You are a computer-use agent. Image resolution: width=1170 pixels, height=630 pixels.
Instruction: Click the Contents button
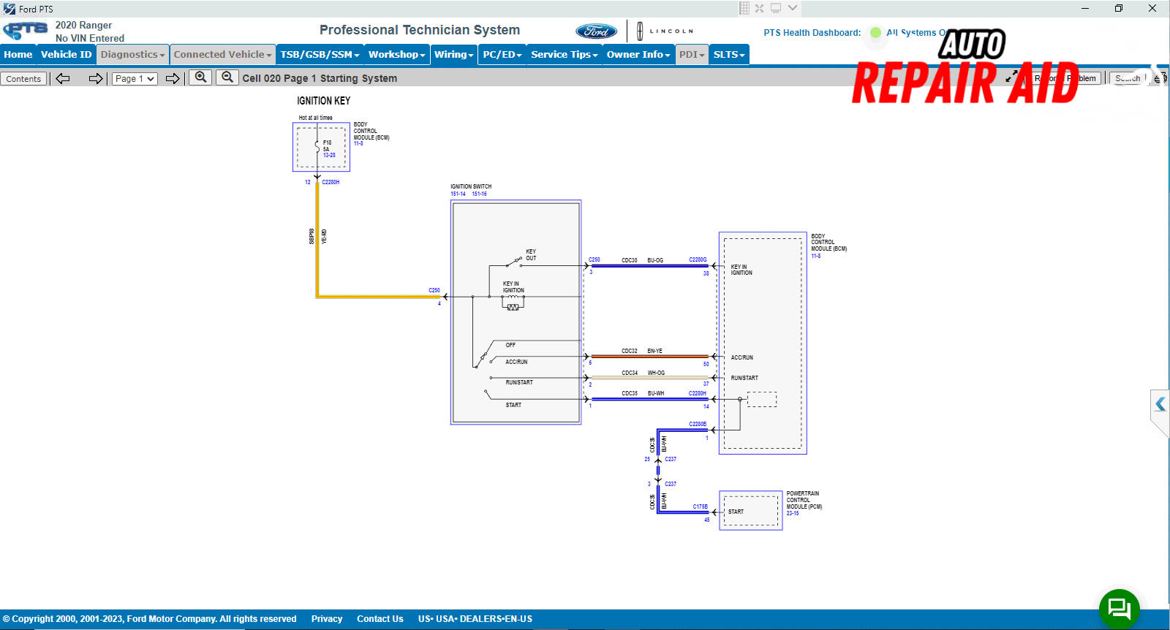(x=23, y=78)
